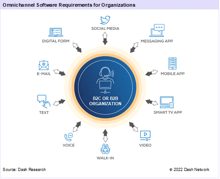The image size is (220, 179).
Task: Click the Messaging App chat icon
Action: tap(157, 30)
